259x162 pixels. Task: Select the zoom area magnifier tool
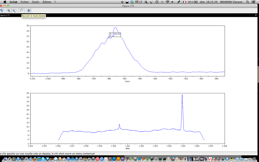9,11
